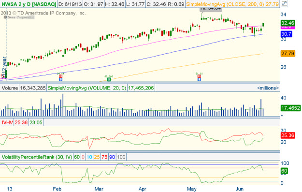Click the 13 year label on the time axis
Viewport: 302px width, 192px height.
(x=10, y=189)
